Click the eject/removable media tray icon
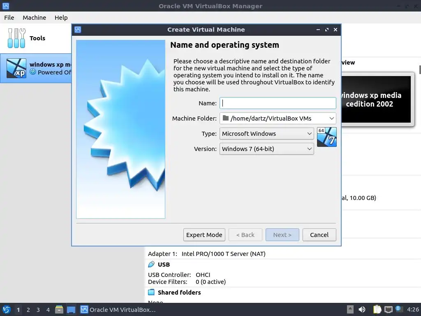Image resolution: width=421 pixels, height=316 pixels. (x=350, y=309)
